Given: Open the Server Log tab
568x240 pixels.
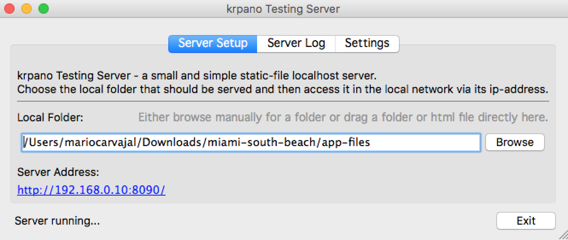Looking at the screenshot, I should point(296,44).
